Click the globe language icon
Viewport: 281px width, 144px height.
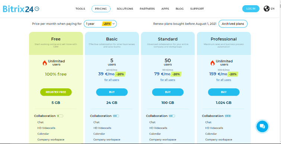click(266, 9)
